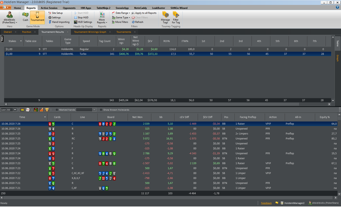Switch to the Home ribbon tab

tap(18, 8)
